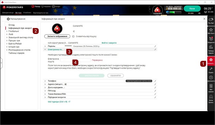Click pencil icon on Телефон row
Screen dimensions: 215x125
pyautogui.click(x=155, y=81)
